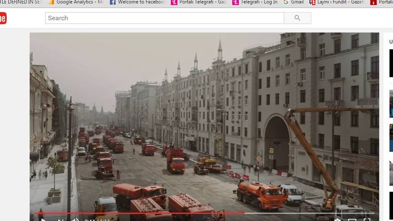Viewport: 393px width, 221px height.
Task: Toggle theater mode in the player
Action: (x=352, y=220)
